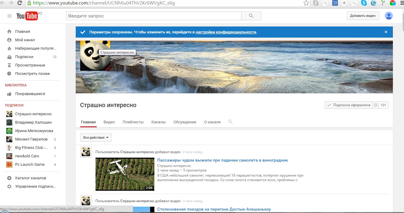Click the channel panda avatar on the banner
404x213 pixels.
click(95, 56)
